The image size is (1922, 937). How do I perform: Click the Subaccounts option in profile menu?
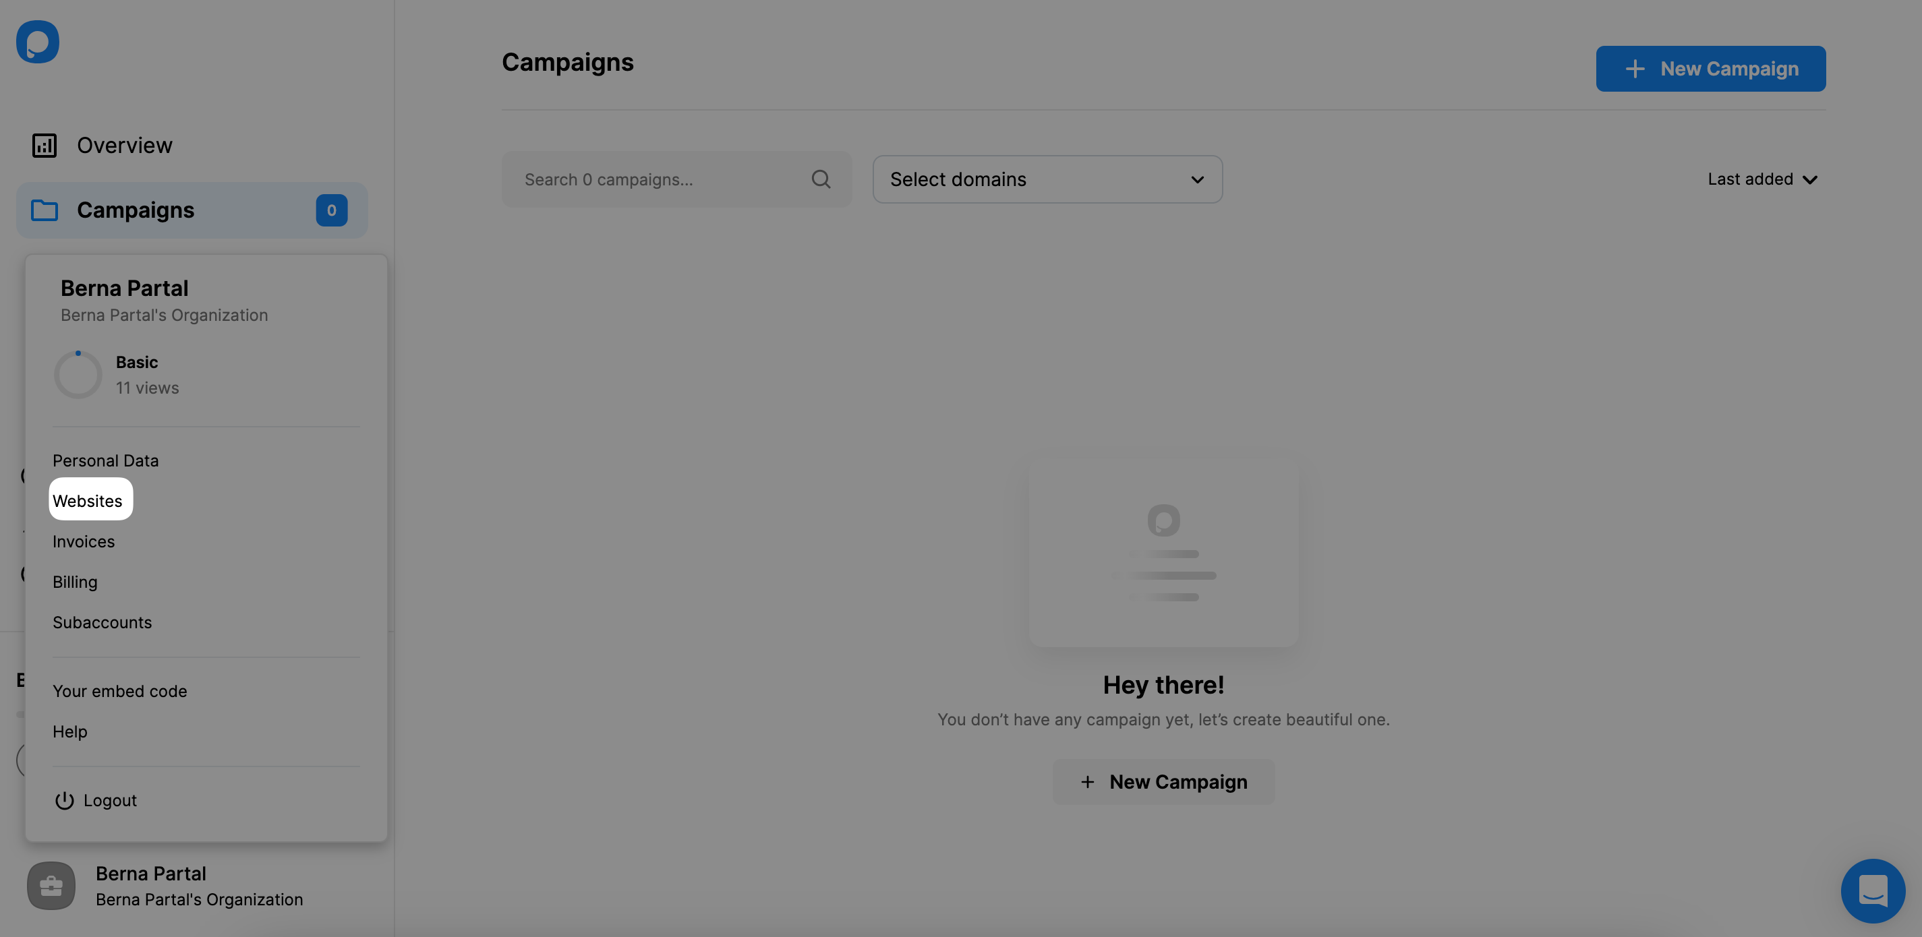pyautogui.click(x=102, y=622)
